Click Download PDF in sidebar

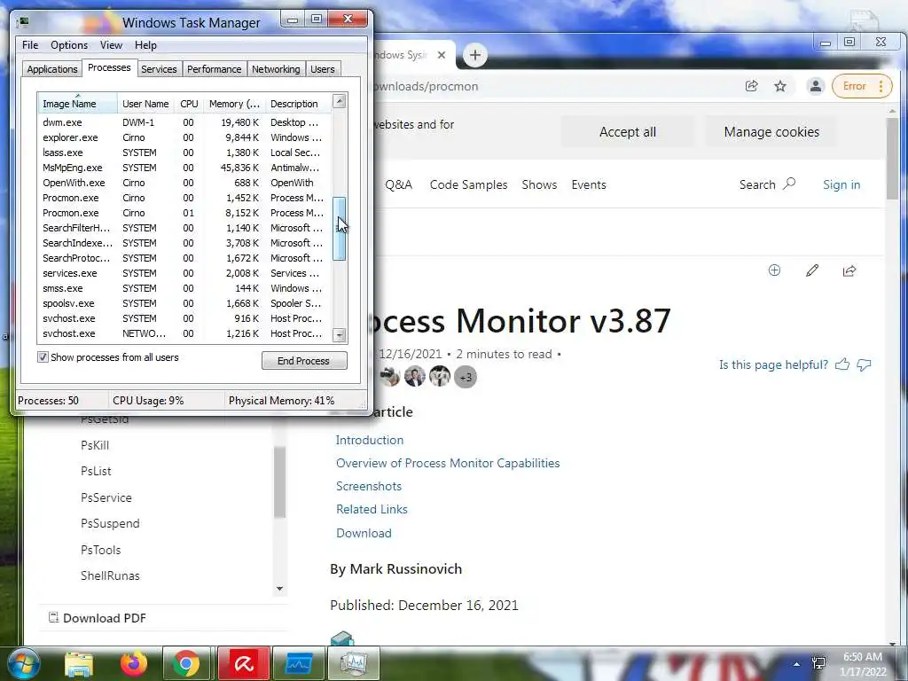click(x=98, y=618)
